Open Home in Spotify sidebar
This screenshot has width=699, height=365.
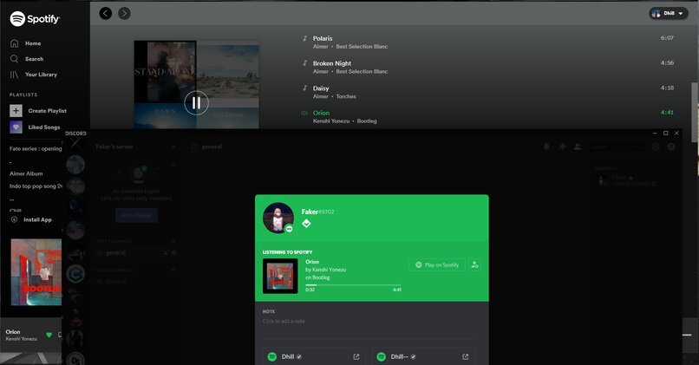25,43
